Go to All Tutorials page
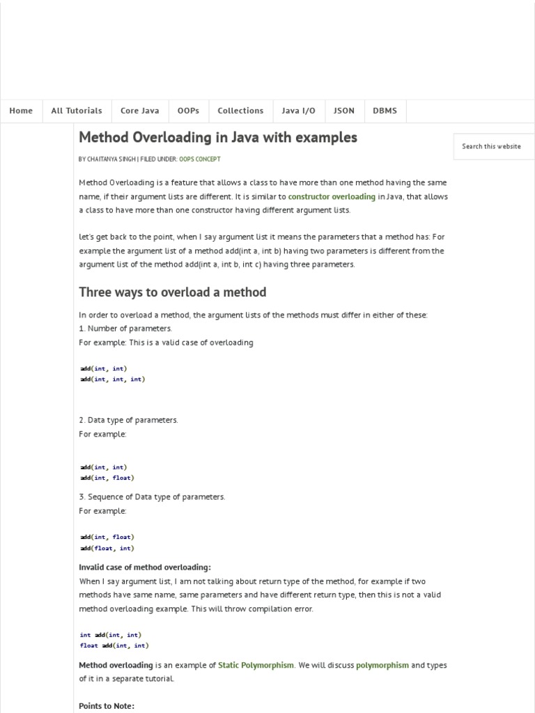Screen dimensions: 535x713 click(77, 111)
